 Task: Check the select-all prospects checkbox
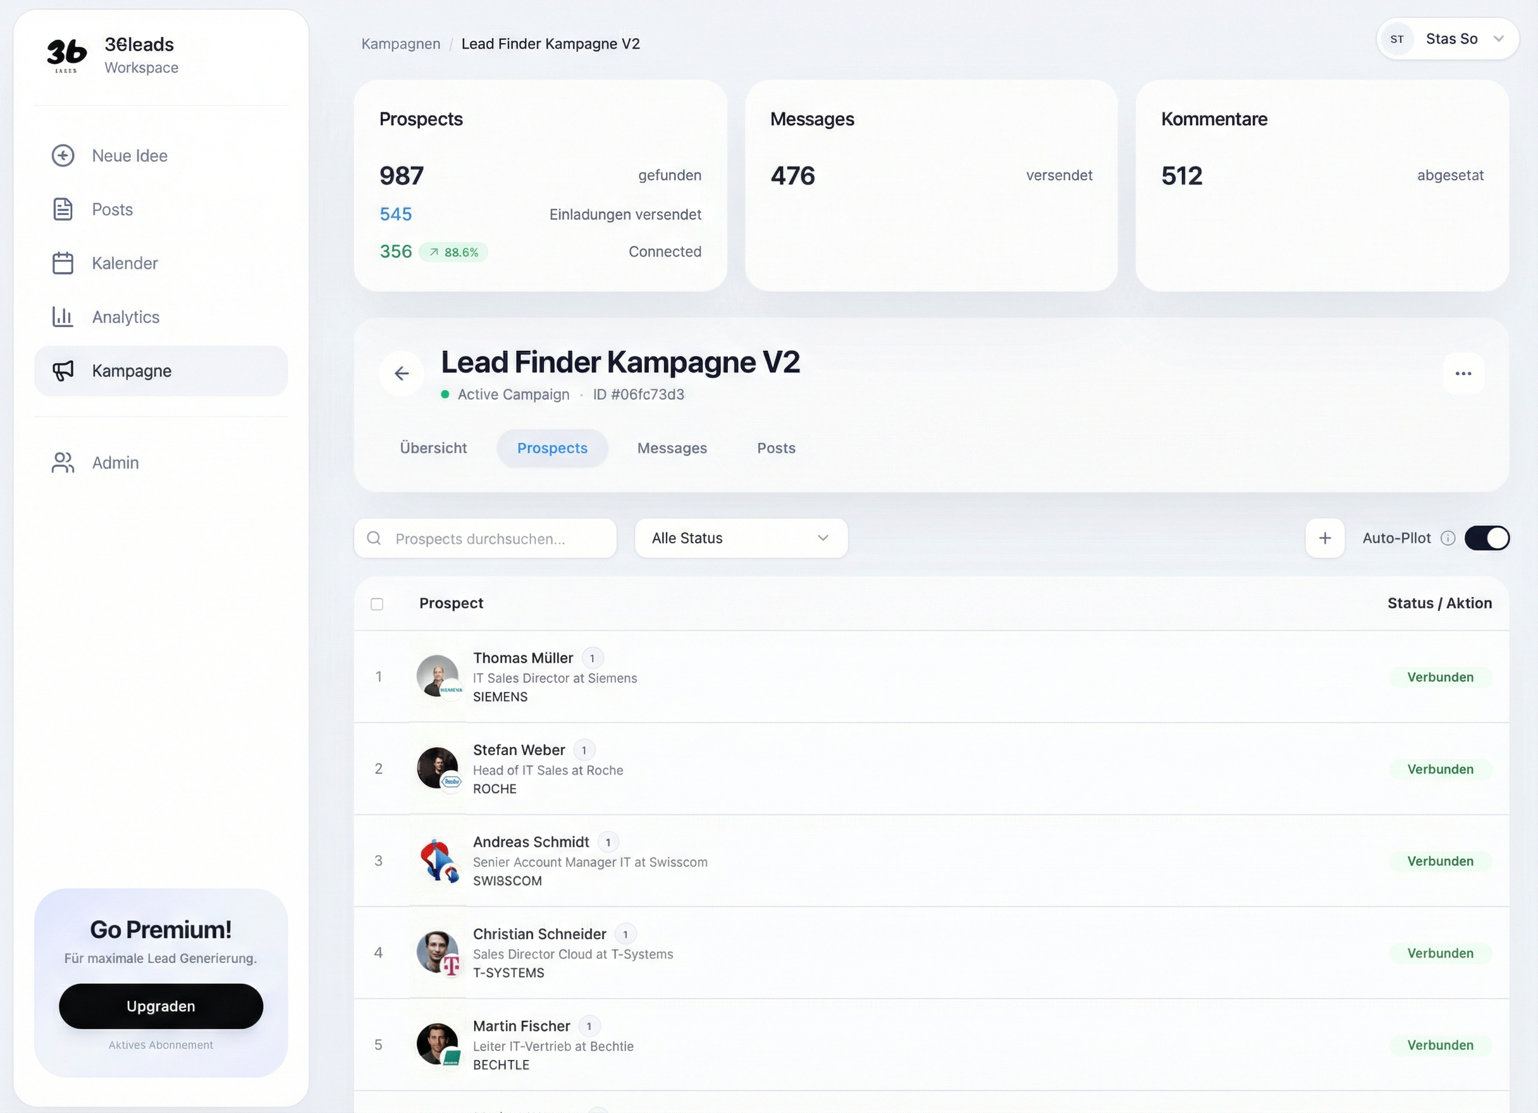[x=377, y=604]
